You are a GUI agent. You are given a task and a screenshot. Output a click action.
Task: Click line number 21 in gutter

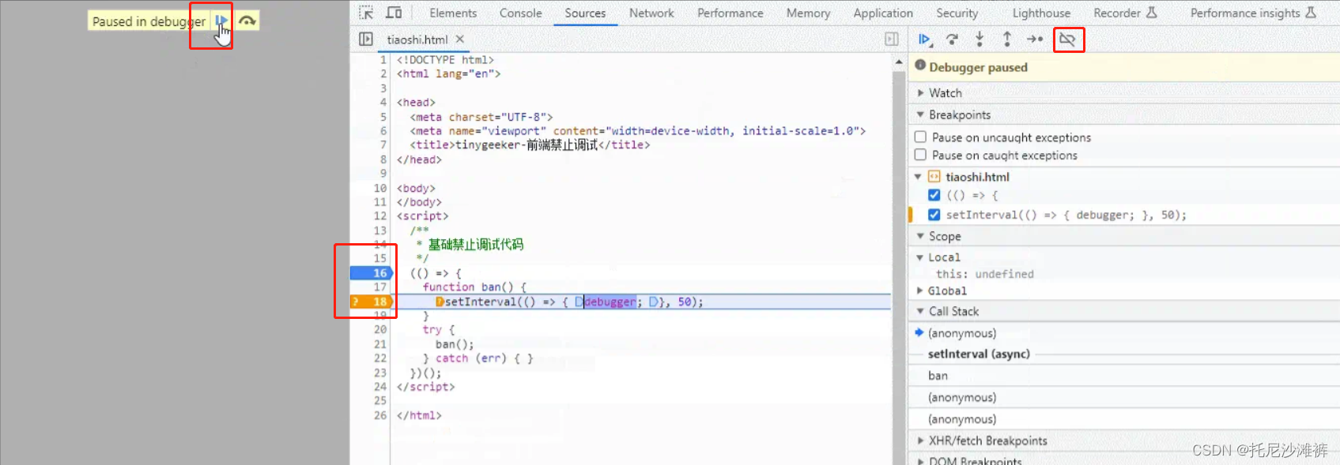tap(380, 344)
